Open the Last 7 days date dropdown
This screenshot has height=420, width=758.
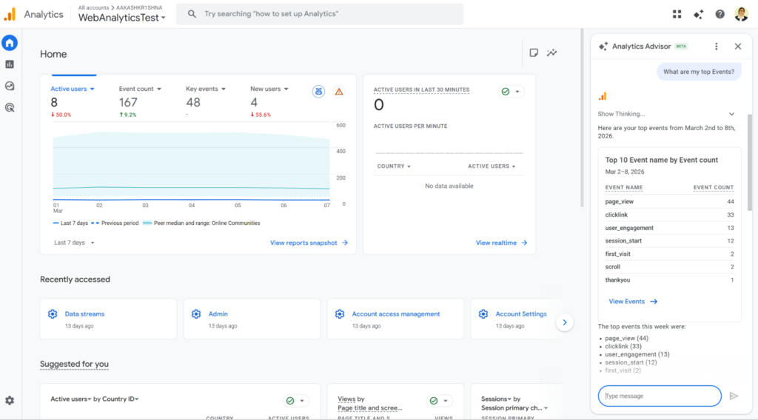coord(74,243)
